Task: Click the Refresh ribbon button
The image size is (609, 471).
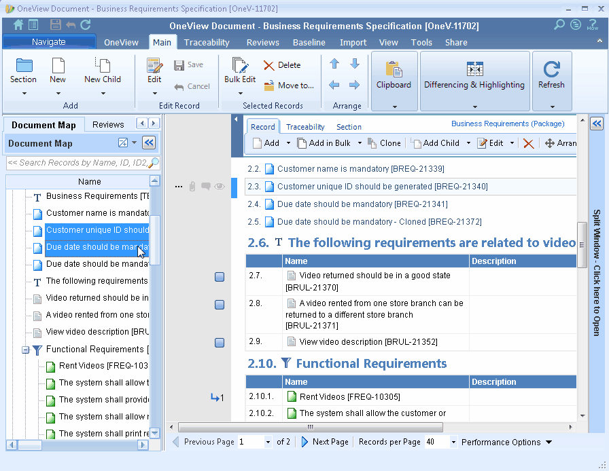Action: tap(551, 81)
